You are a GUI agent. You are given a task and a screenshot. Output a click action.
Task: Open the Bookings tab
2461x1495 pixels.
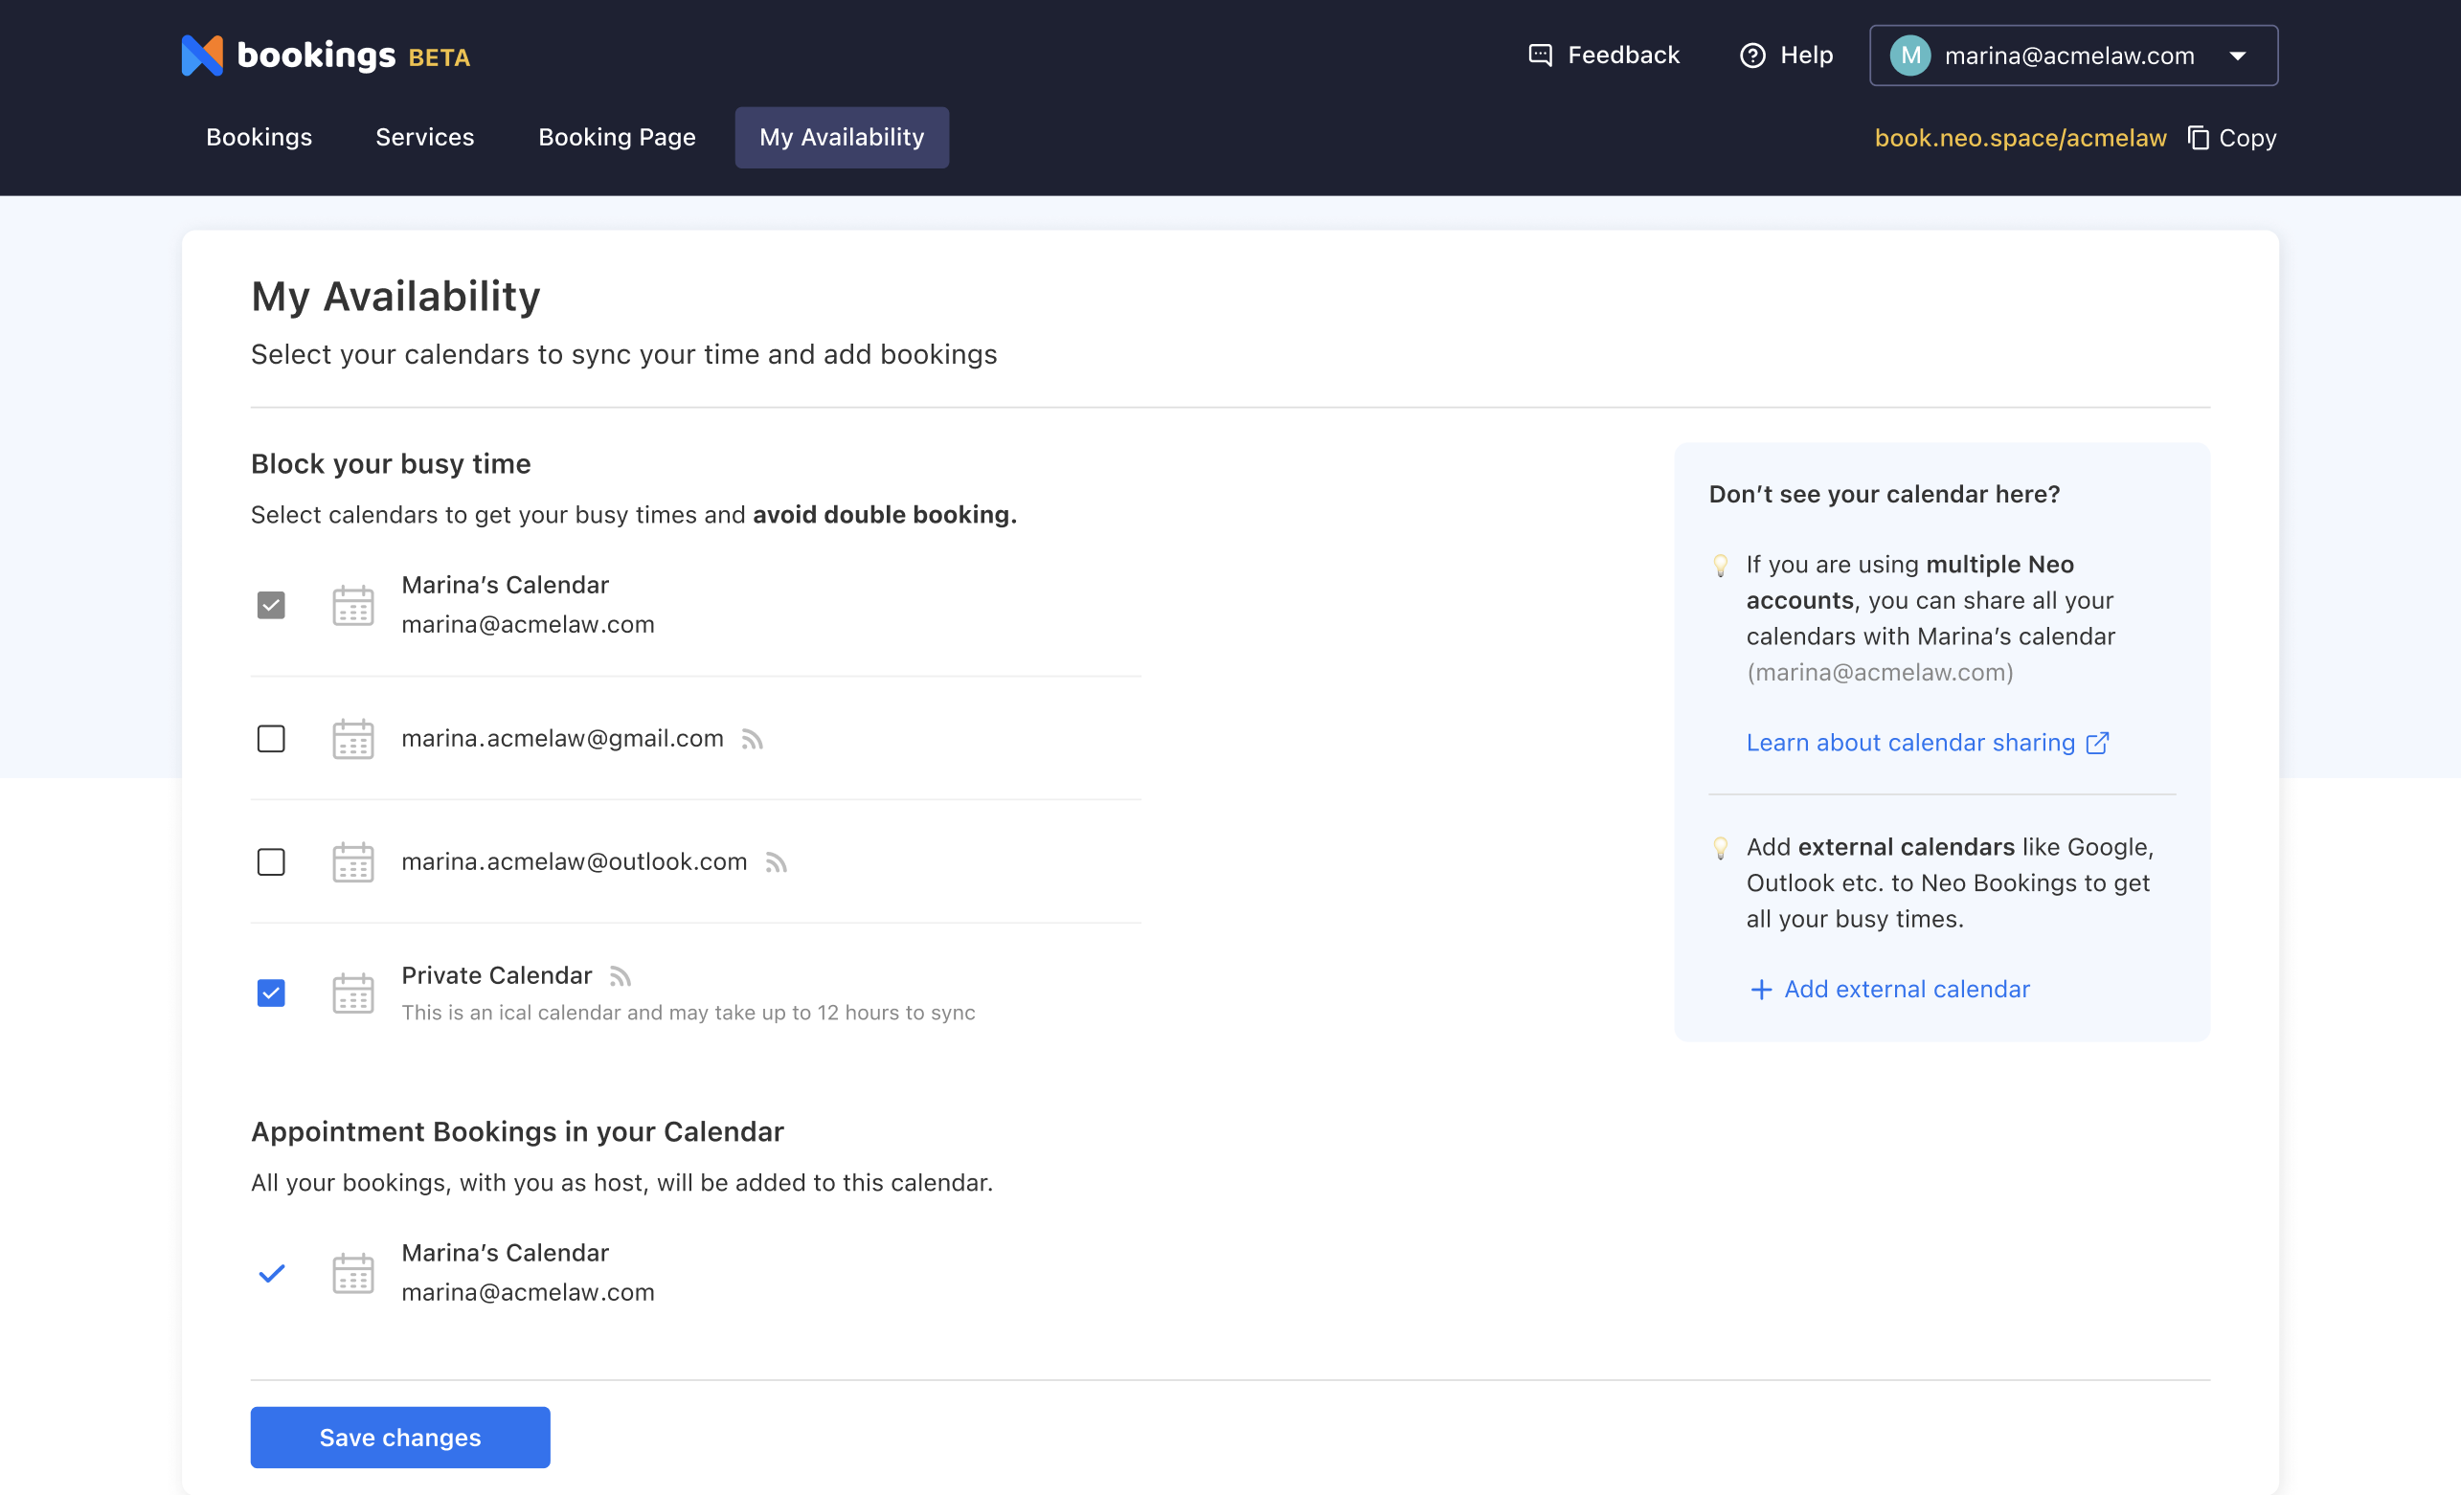(259, 138)
